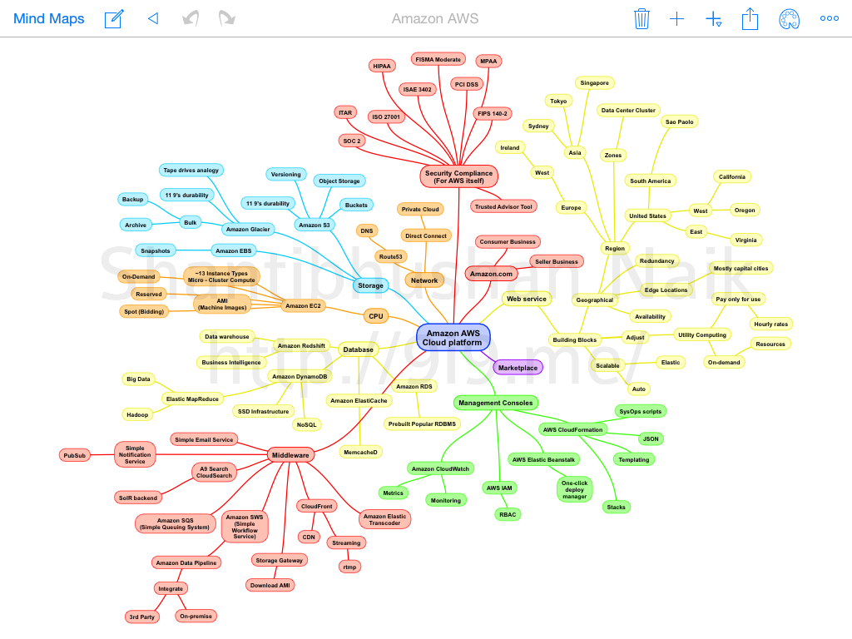Viewport: 852px width, 639px height.
Task: Select the CloudFront node
Action: pos(317,507)
